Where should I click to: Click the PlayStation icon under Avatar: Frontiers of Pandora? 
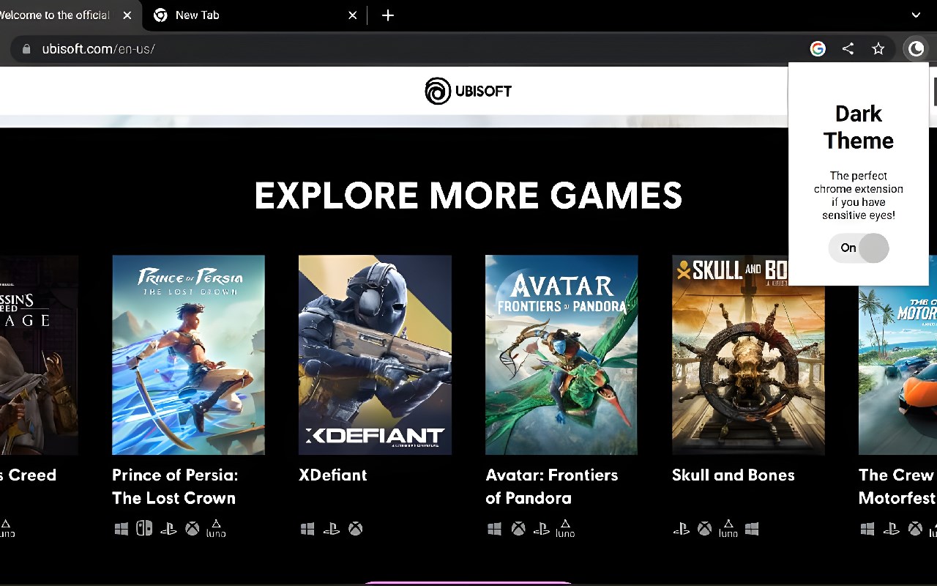tap(542, 529)
